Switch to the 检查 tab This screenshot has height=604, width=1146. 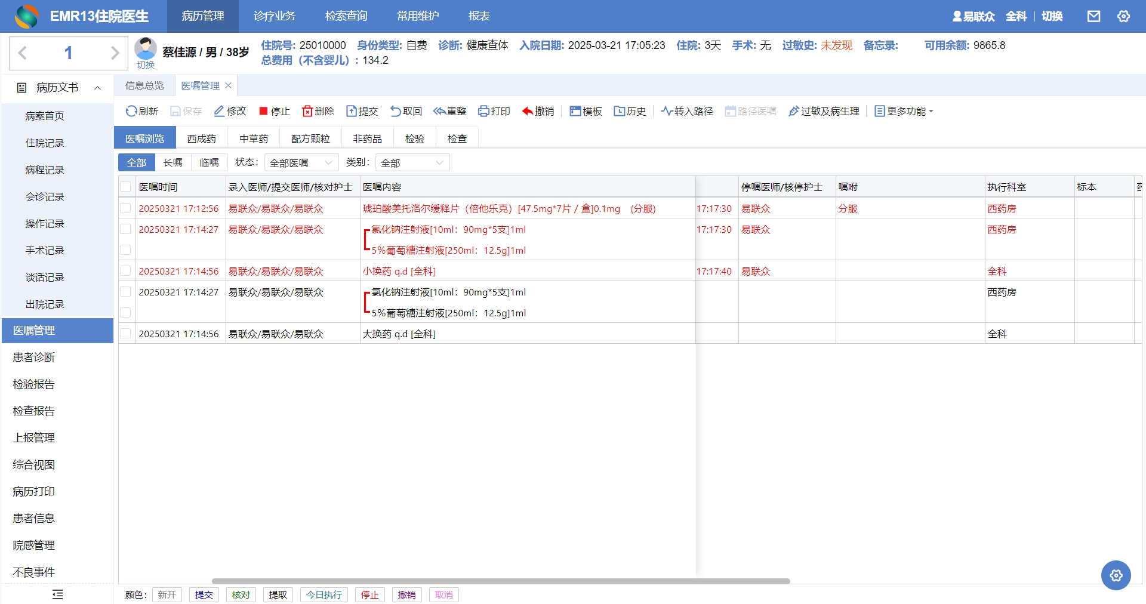[x=457, y=138]
